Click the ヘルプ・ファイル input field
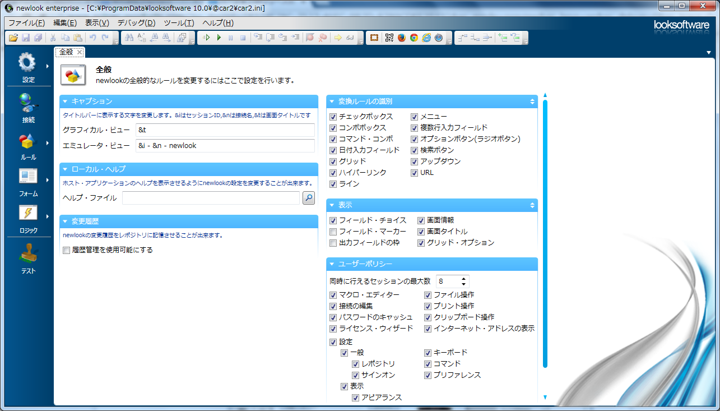The height and width of the screenshot is (411, 720). (211, 198)
